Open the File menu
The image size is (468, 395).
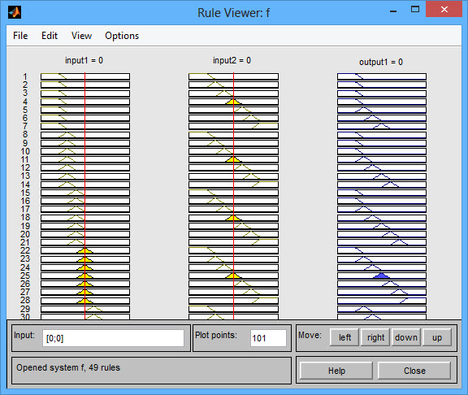pos(20,36)
